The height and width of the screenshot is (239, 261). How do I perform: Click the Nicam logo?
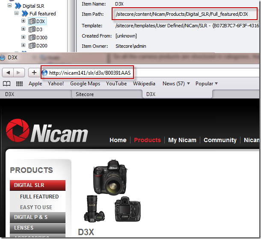tap(47, 131)
